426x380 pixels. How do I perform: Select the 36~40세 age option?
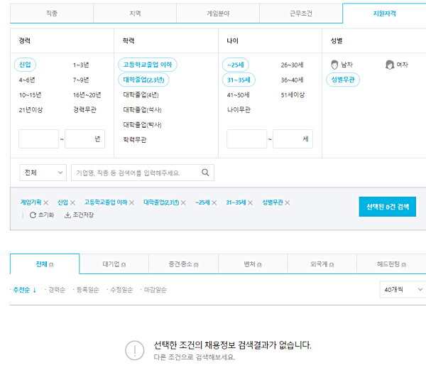point(292,80)
